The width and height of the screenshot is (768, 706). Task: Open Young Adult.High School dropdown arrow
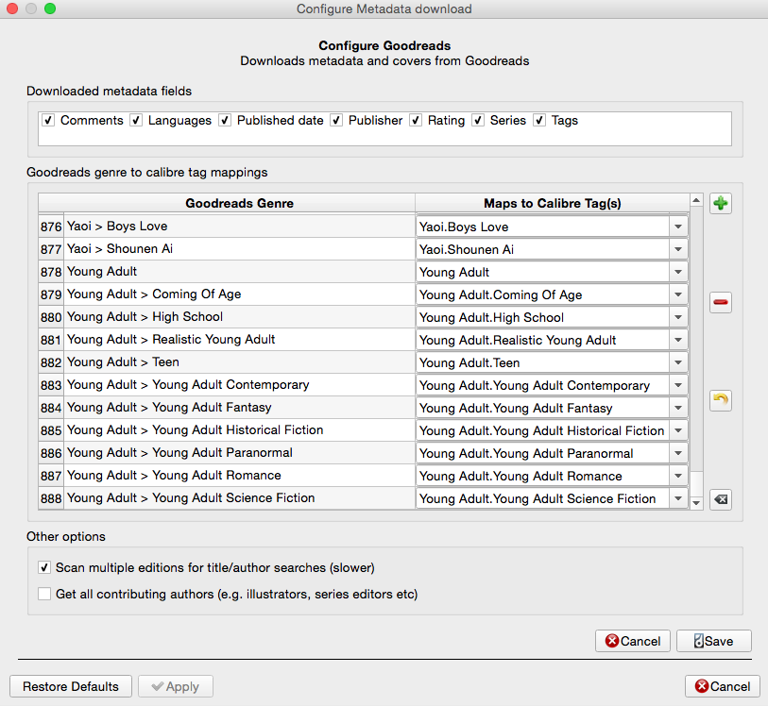[678, 317]
